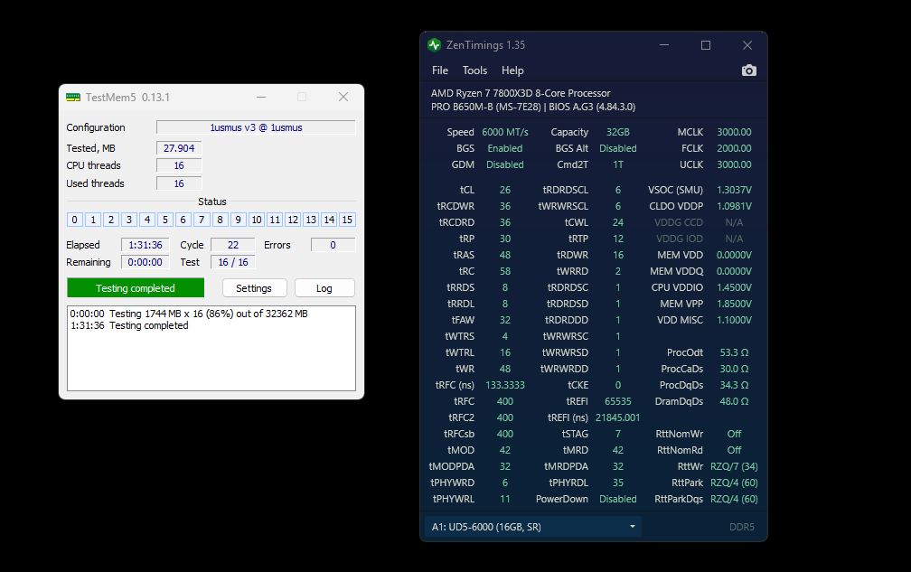Click the tPHYRDL value 35
The height and width of the screenshot is (572, 911).
(617, 483)
